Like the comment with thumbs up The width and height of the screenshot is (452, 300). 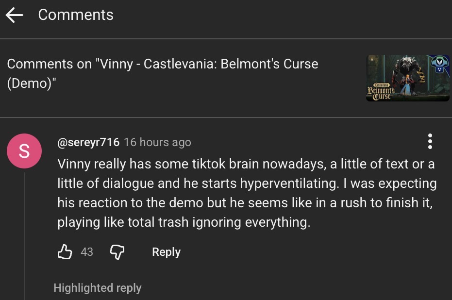coord(65,252)
